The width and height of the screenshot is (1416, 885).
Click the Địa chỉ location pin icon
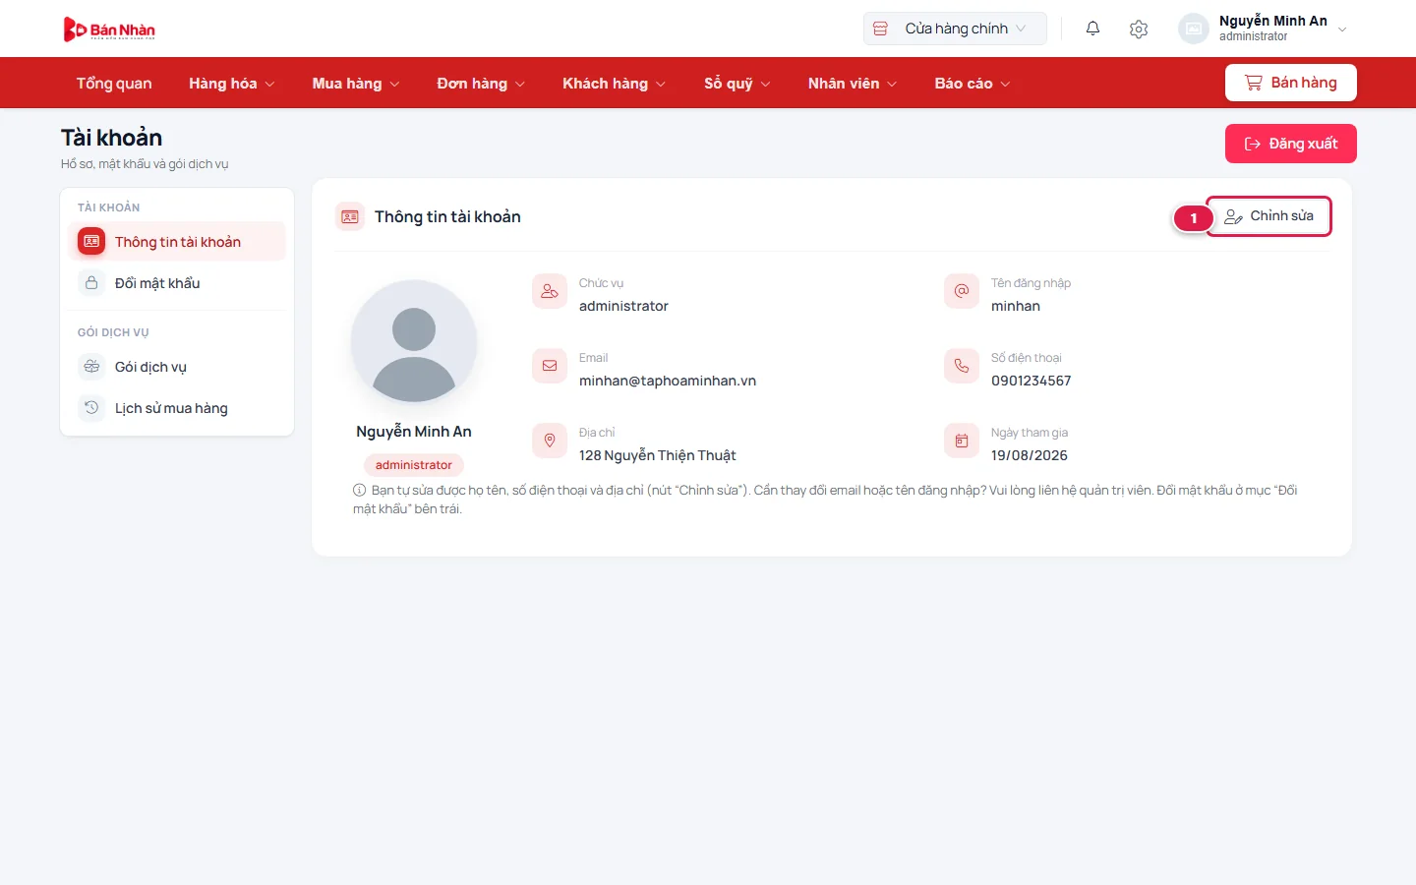(550, 441)
